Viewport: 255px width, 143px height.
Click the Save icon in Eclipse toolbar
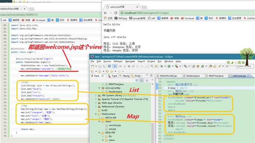(100, 66)
